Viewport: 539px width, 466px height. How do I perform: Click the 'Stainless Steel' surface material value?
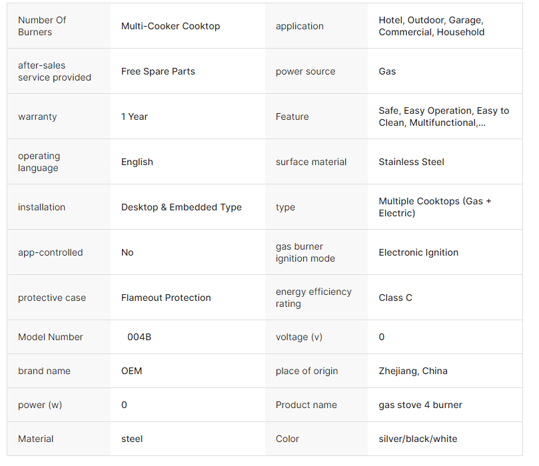point(411,162)
